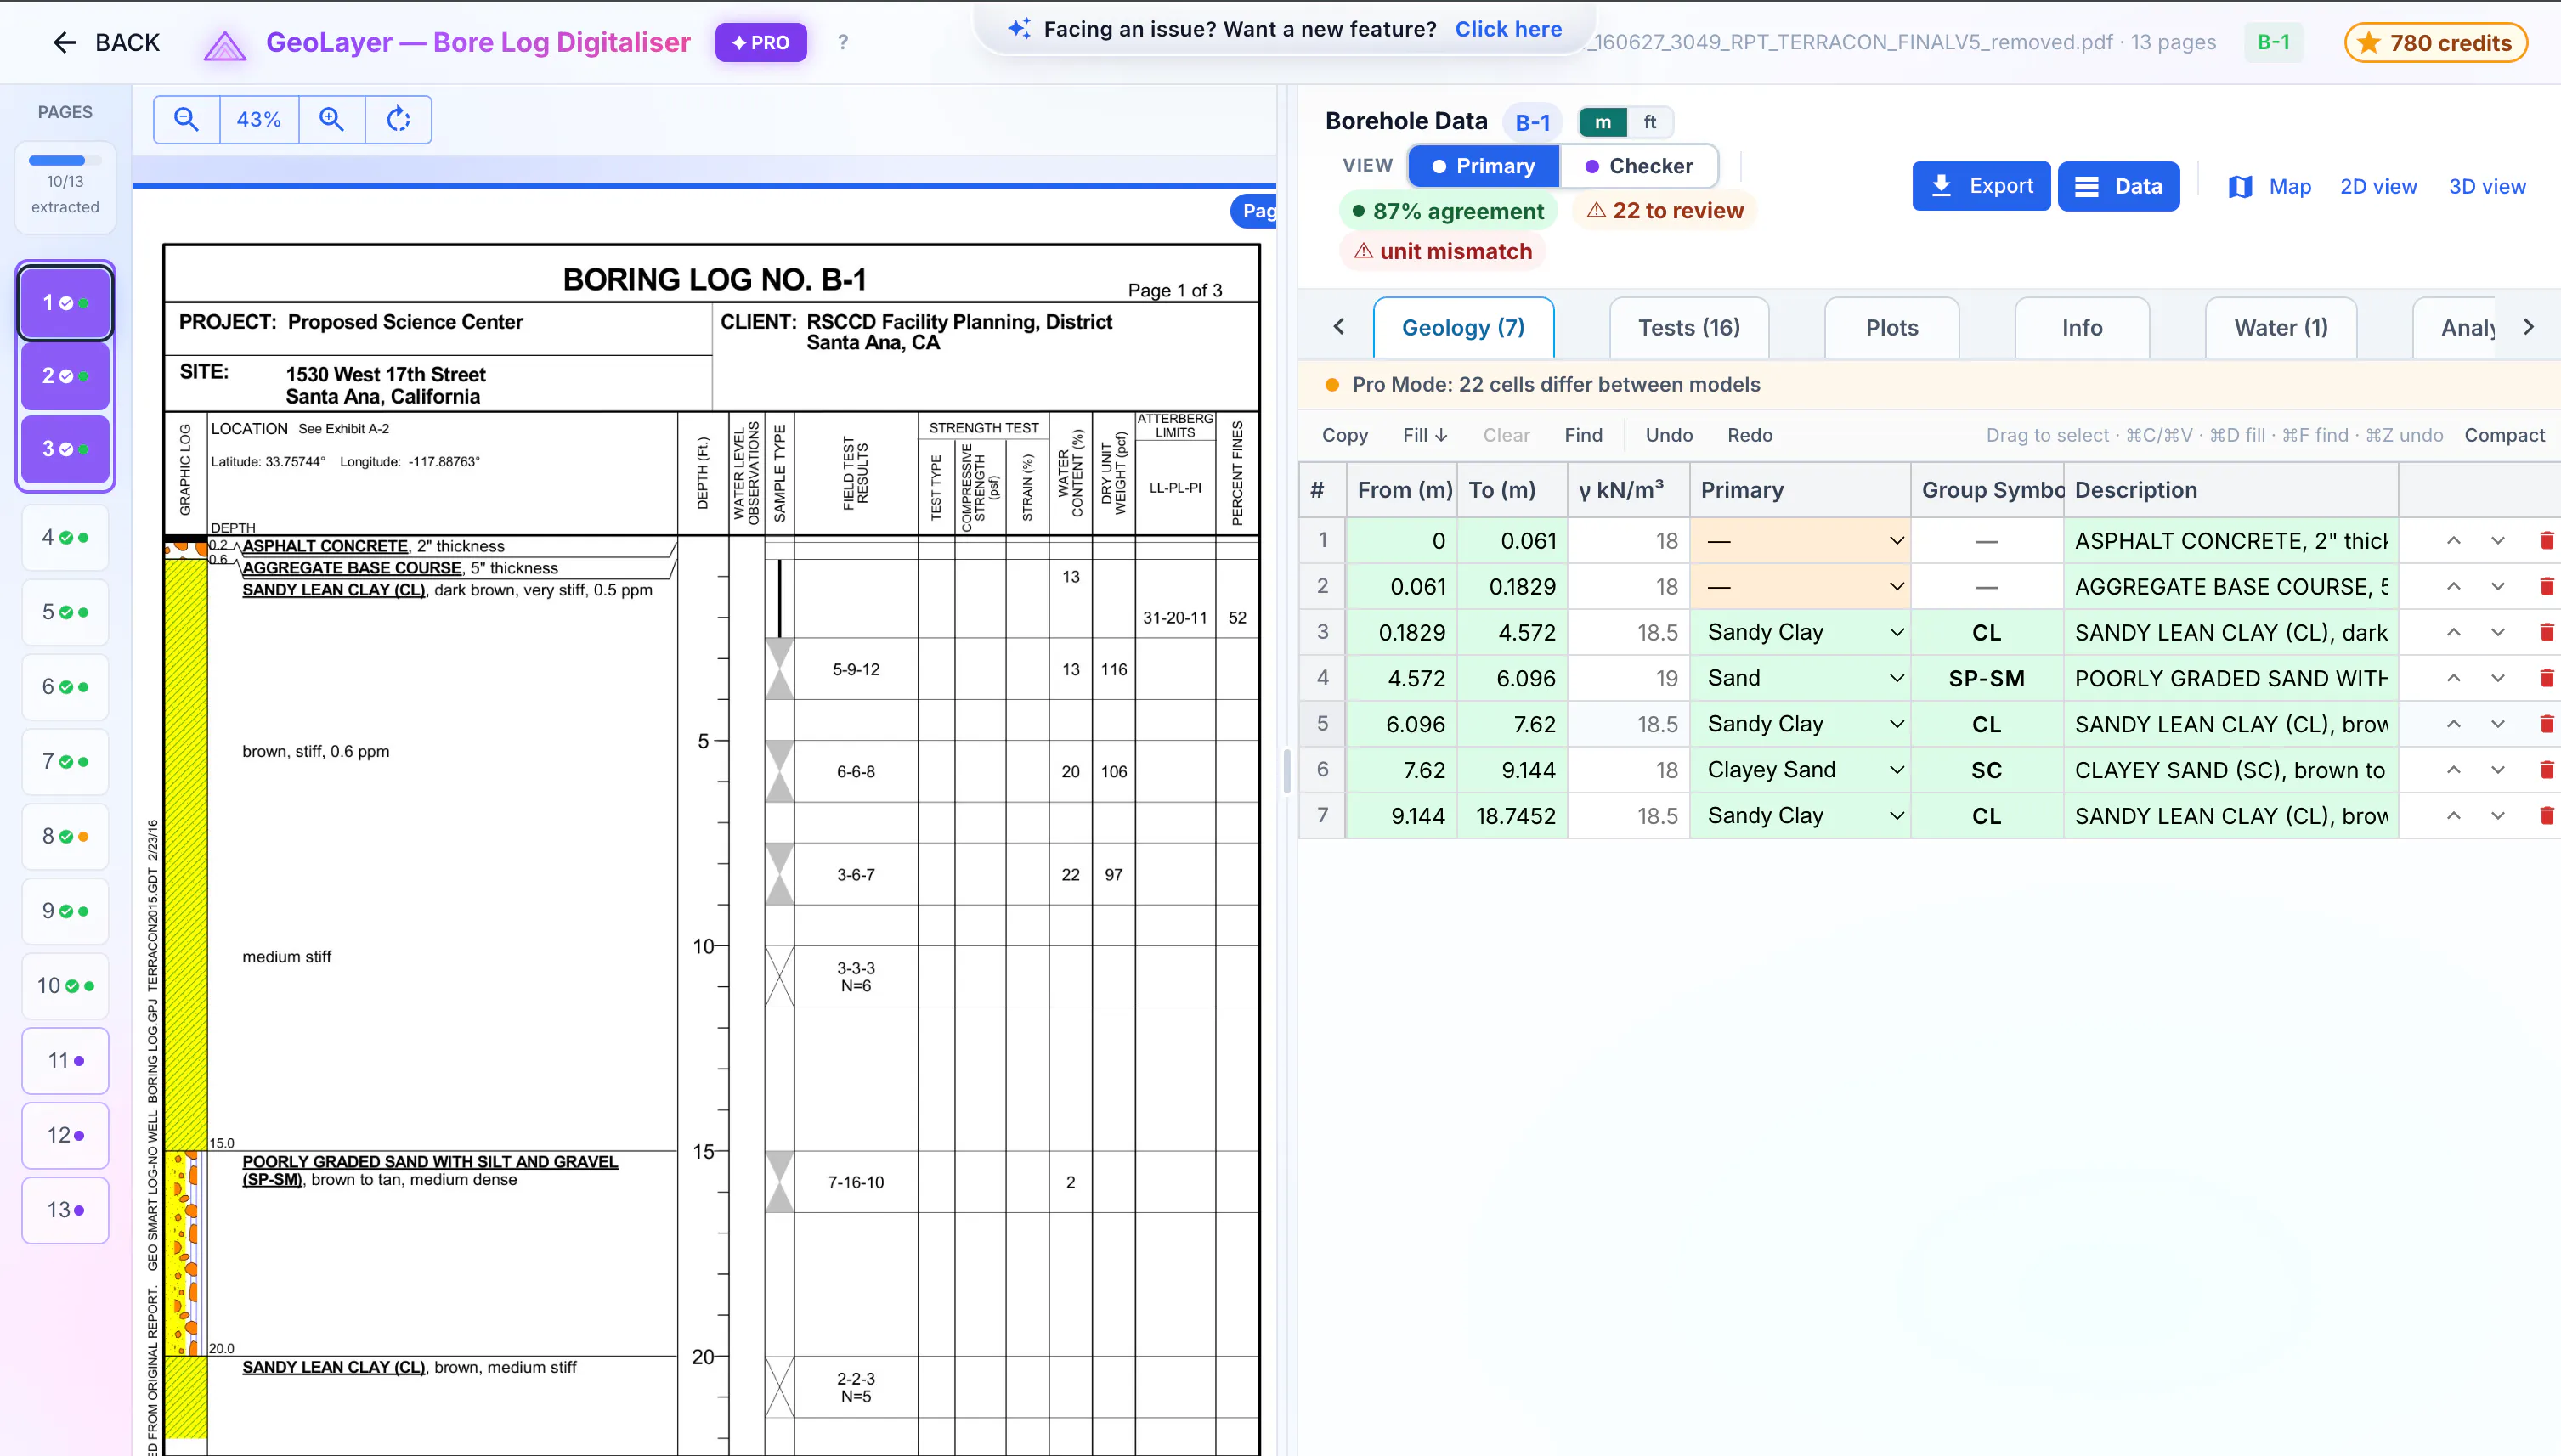Delete geology row 7 with trash icon
This screenshot has height=1456, width=2561.
pyautogui.click(x=2546, y=816)
